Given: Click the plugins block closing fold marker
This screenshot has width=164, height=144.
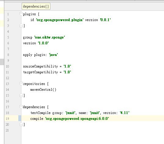Looking at the screenshot, I should point(21,26).
